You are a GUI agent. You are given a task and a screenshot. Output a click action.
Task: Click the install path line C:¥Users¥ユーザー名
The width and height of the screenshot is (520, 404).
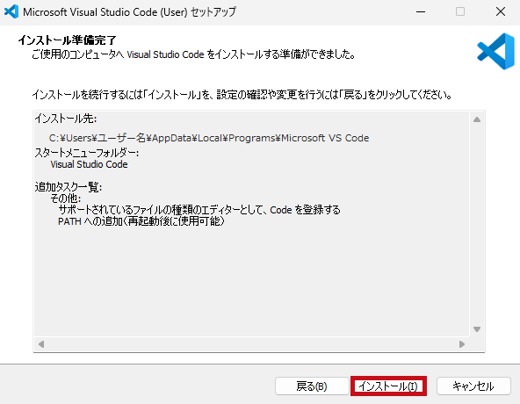click(x=209, y=138)
